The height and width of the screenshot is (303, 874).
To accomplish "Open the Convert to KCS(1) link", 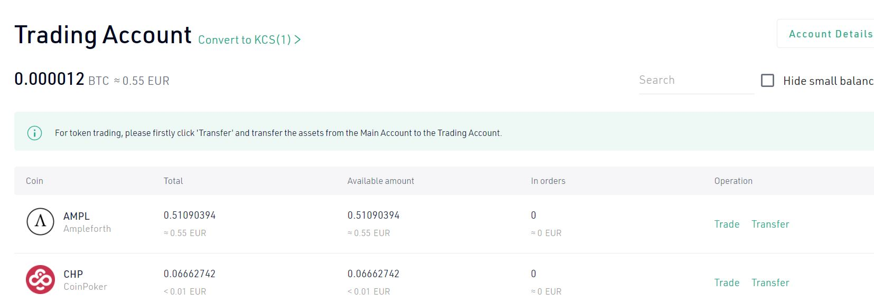I will coord(249,40).
